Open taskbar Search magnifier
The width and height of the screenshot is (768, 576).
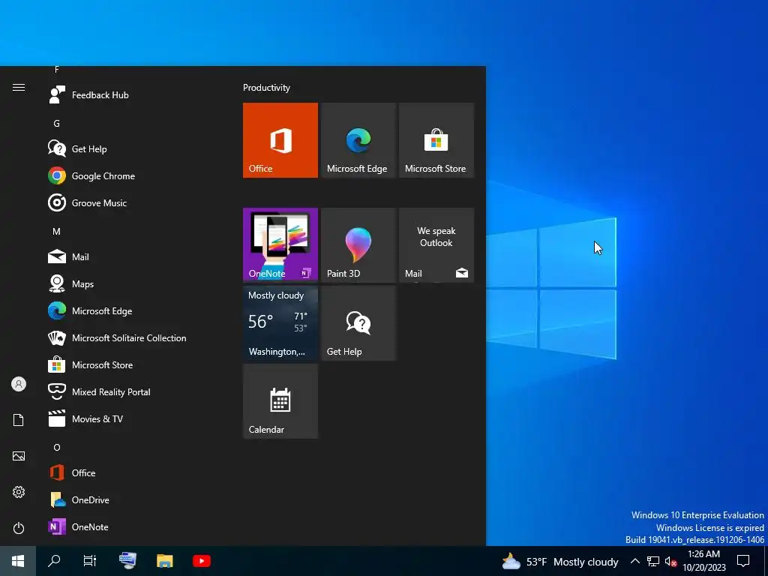click(54, 561)
